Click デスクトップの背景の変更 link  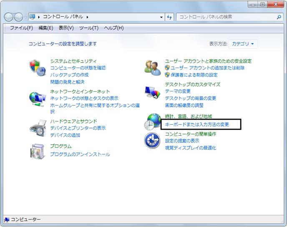191,98
